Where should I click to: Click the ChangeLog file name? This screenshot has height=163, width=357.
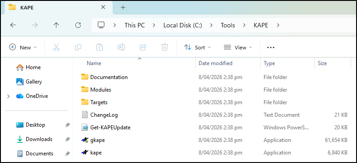coord(104,115)
